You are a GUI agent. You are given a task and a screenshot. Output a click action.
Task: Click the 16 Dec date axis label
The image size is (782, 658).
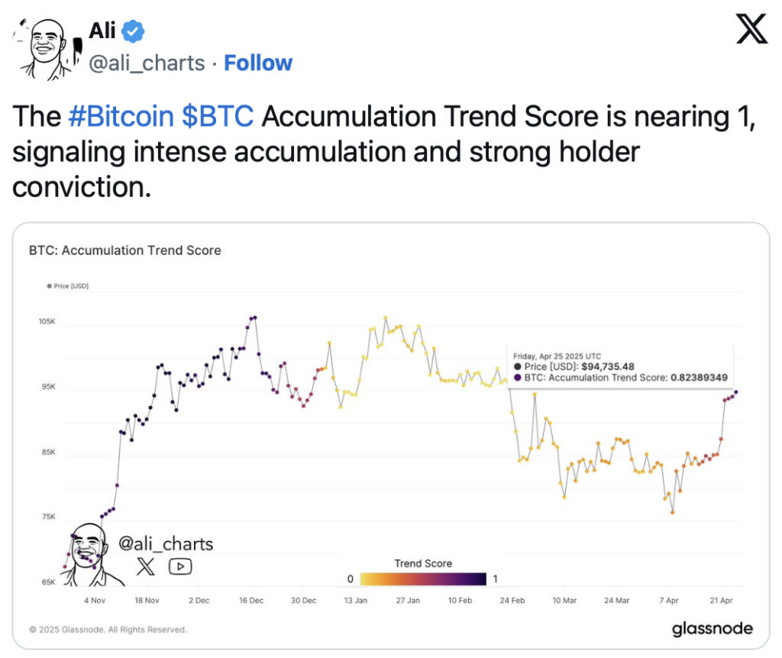coord(250,601)
